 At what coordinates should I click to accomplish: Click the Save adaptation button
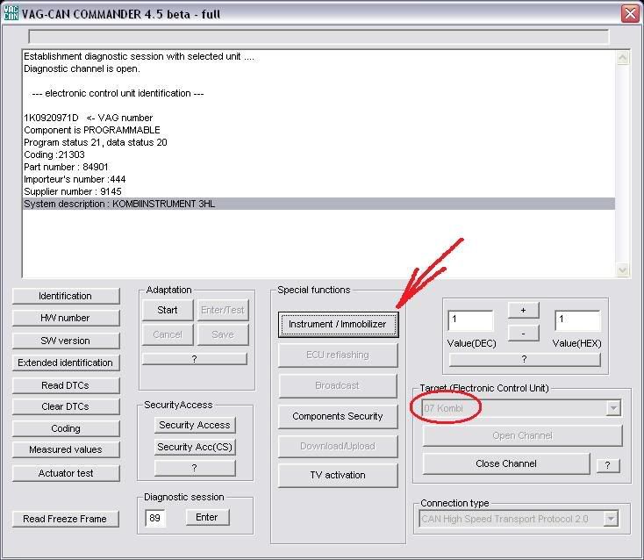point(223,334)
